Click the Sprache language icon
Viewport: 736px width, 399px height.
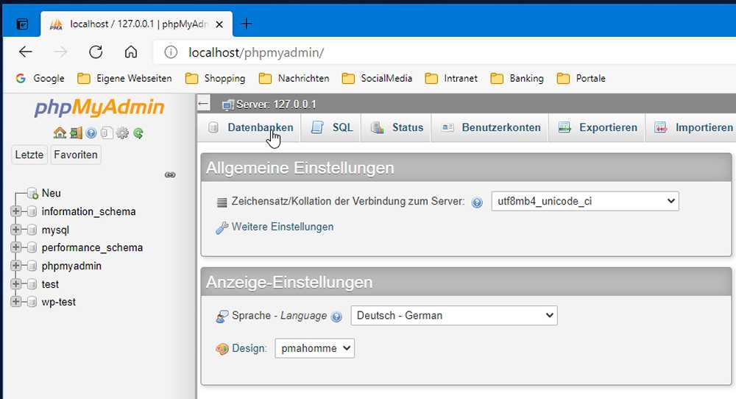[x=222, y=317]
